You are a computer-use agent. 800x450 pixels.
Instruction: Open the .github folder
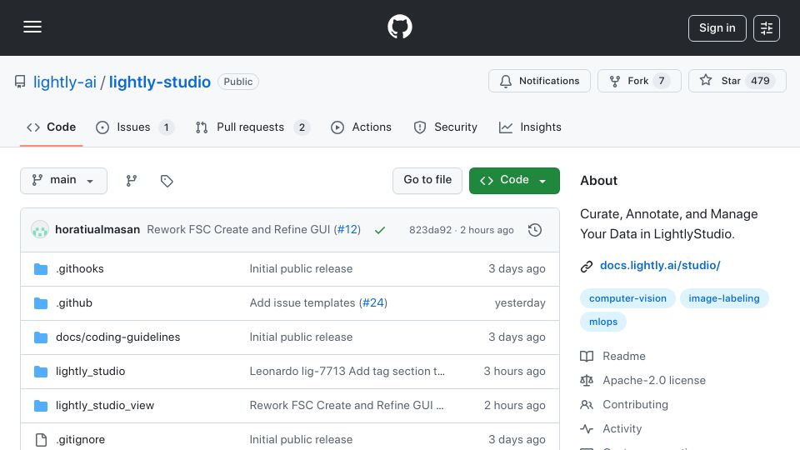[74, 303]
